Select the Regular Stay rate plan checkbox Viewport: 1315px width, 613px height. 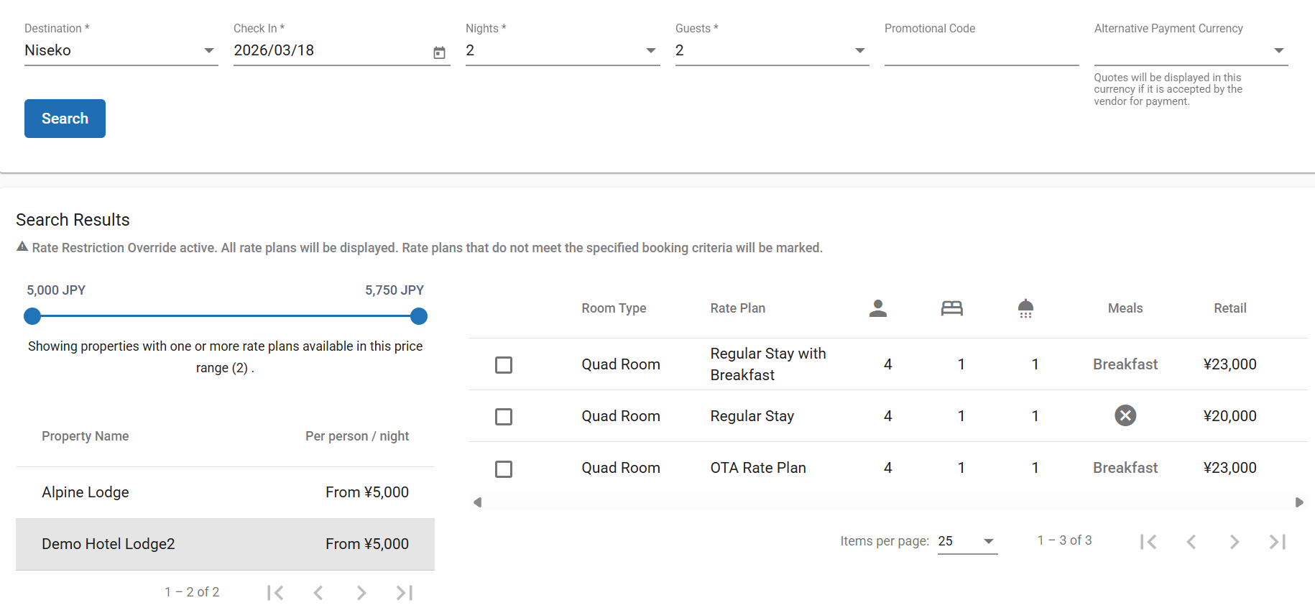(x=504, y=417)
